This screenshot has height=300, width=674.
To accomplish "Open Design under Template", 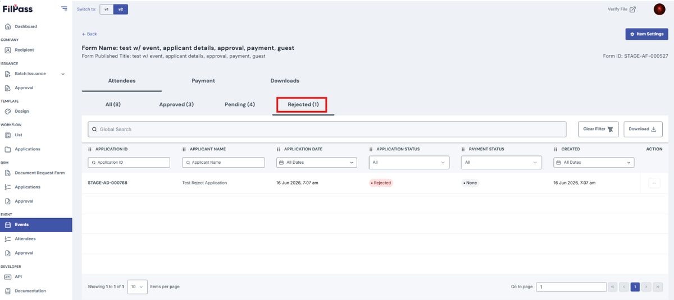I will click(22, 111).
